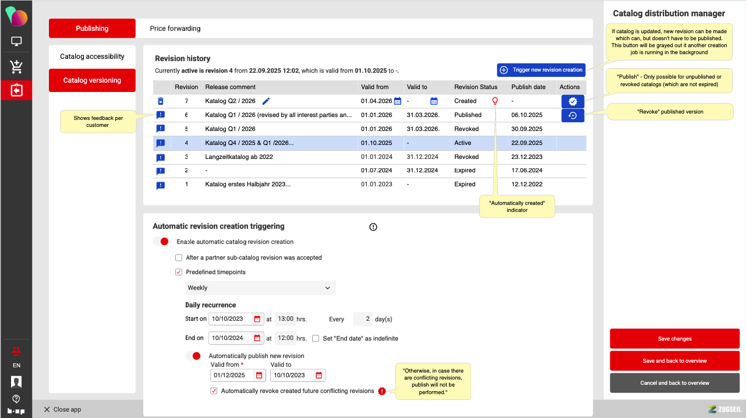Tick Set End date as indefinite checkbox
Image resolution: width=746 pixels, height=418 pixels.
pyautogui.click(x=316, y=338)
